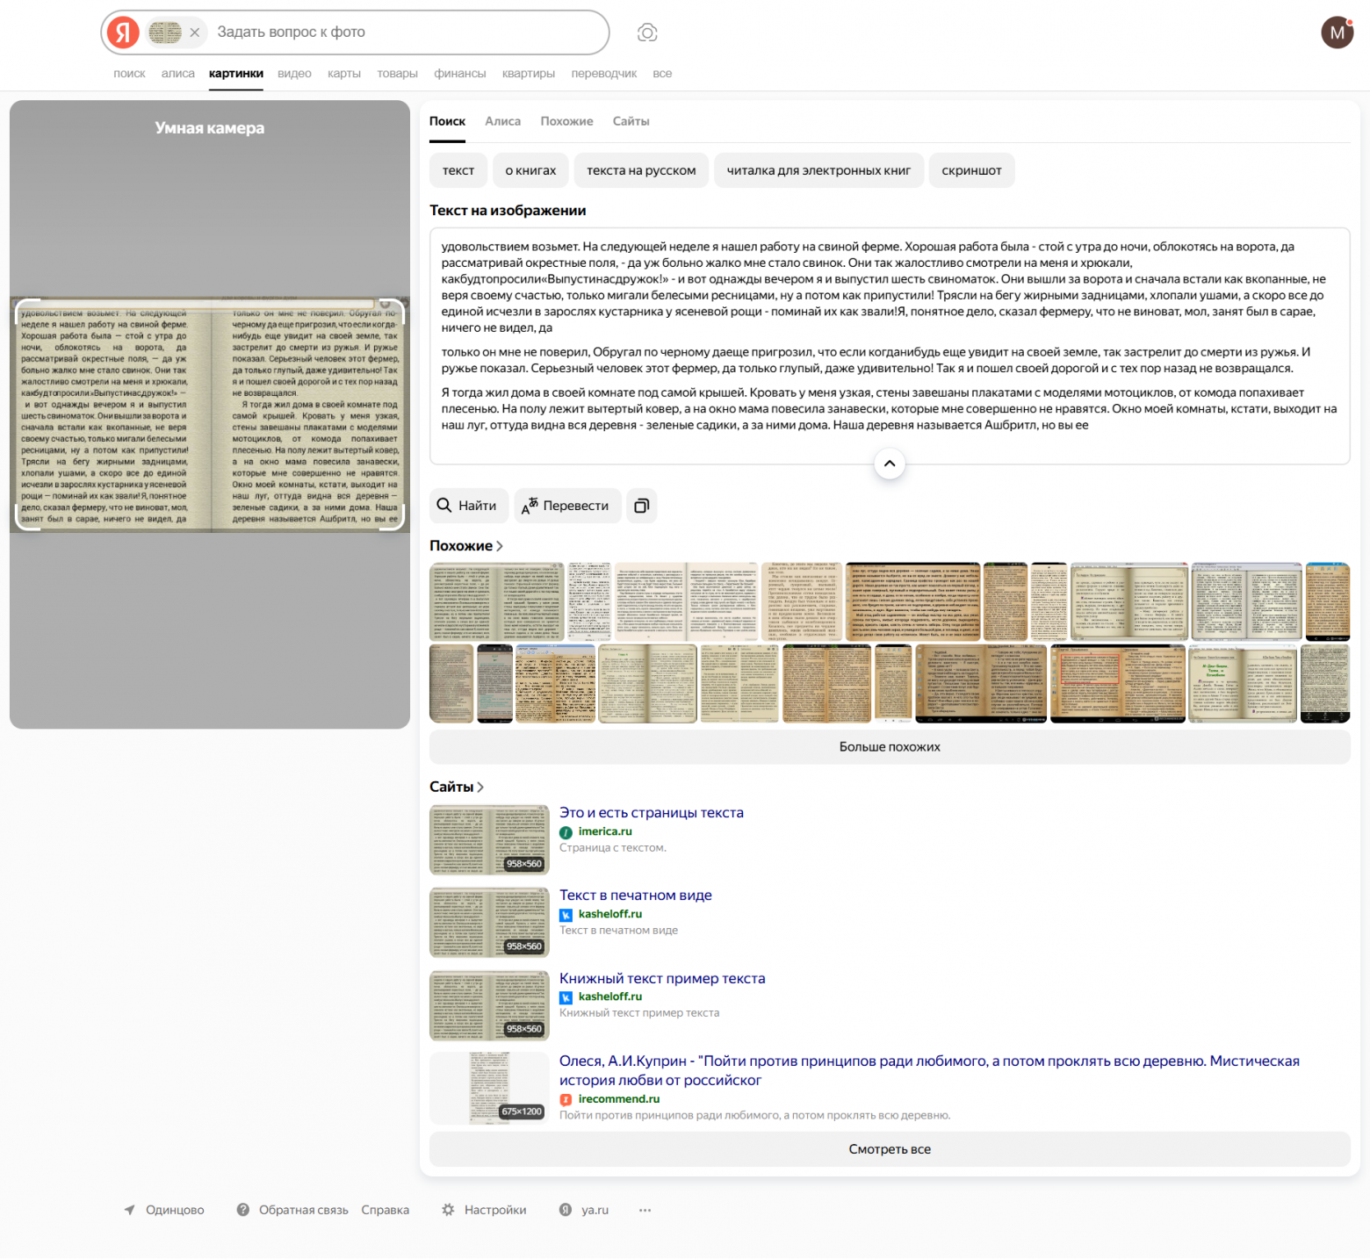
Task: Go to 'финансы' service
Action: pyautogui.click(x=460, y=74)
